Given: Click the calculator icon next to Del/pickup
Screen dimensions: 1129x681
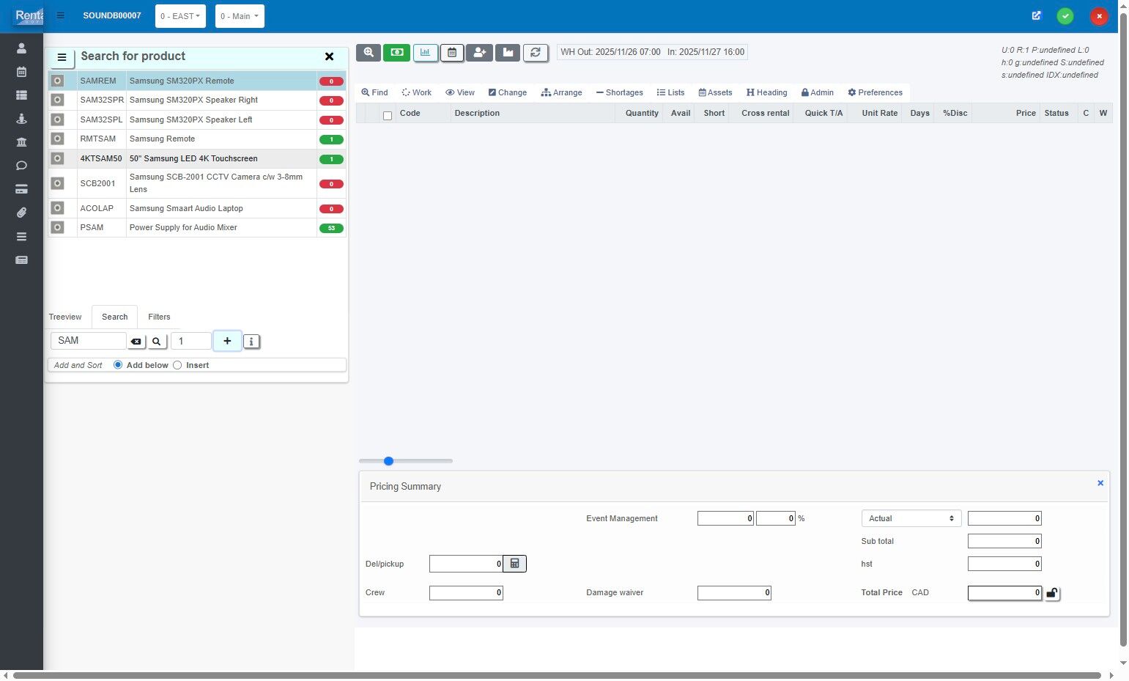Looking at the screenshot, I should point(515,564).
